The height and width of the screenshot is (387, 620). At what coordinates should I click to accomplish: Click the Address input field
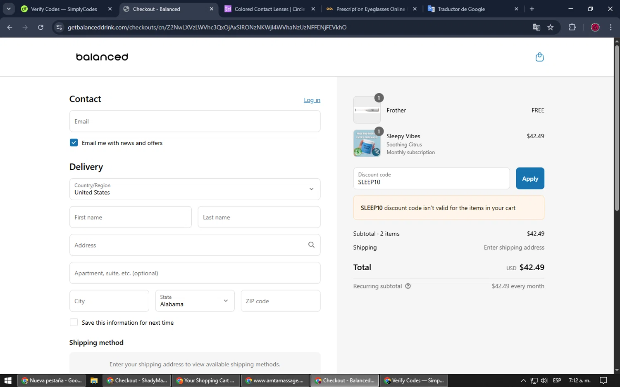click(195, 245)
